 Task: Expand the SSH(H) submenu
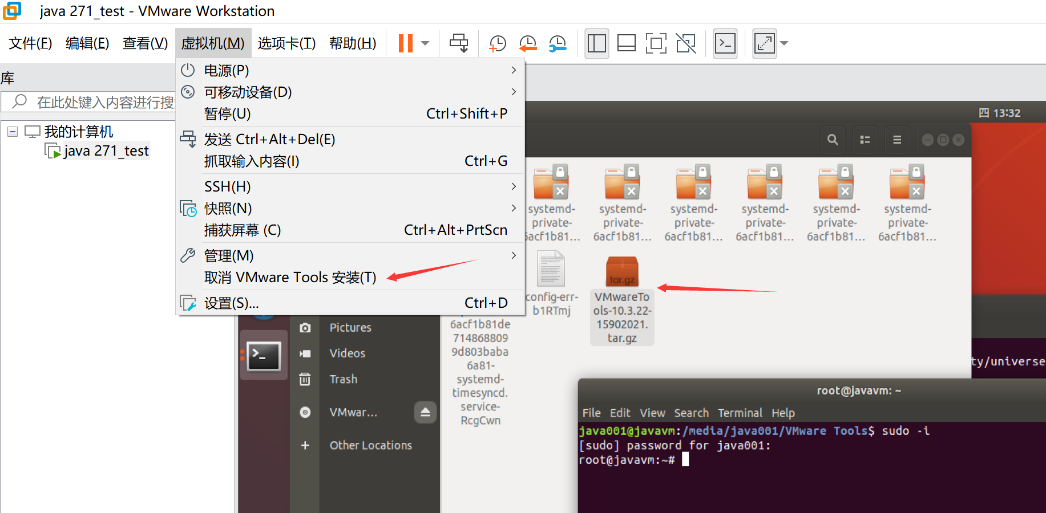(x=350, y=187)
